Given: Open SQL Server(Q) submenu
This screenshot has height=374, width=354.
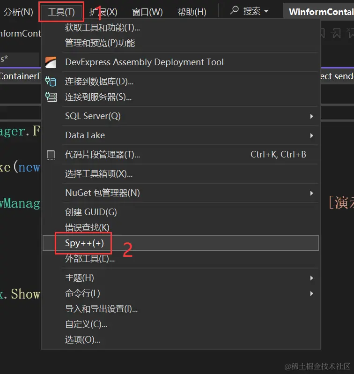Looking at the screenshot, I should point(180,116).
